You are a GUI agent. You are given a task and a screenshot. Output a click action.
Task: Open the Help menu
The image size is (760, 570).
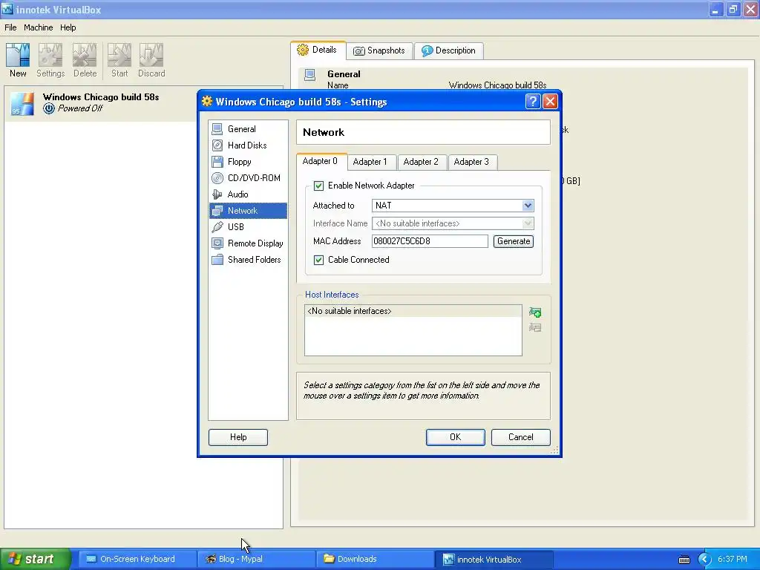(x=68, y=27)
